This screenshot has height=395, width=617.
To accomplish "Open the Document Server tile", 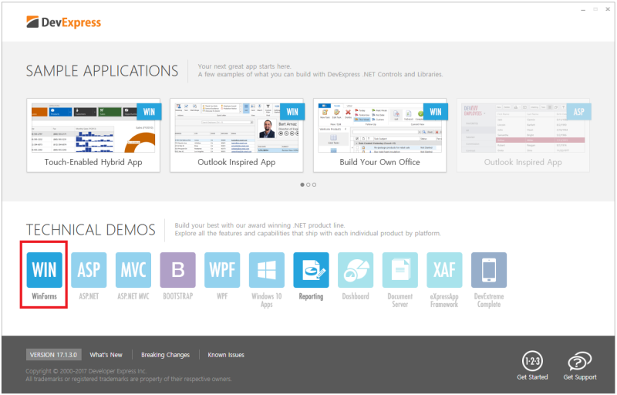I will click(400, 270).
